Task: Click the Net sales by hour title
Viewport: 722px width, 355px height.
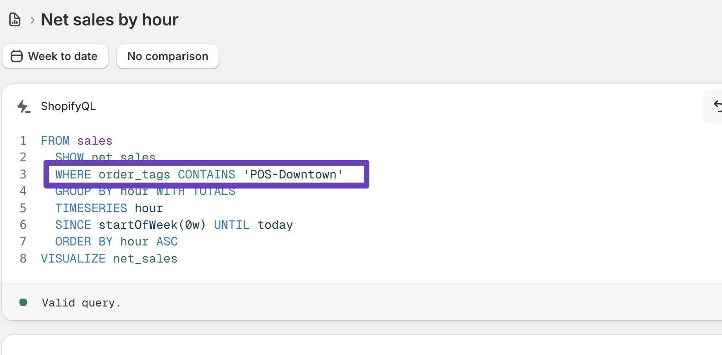Action: (x=110, y=20)
